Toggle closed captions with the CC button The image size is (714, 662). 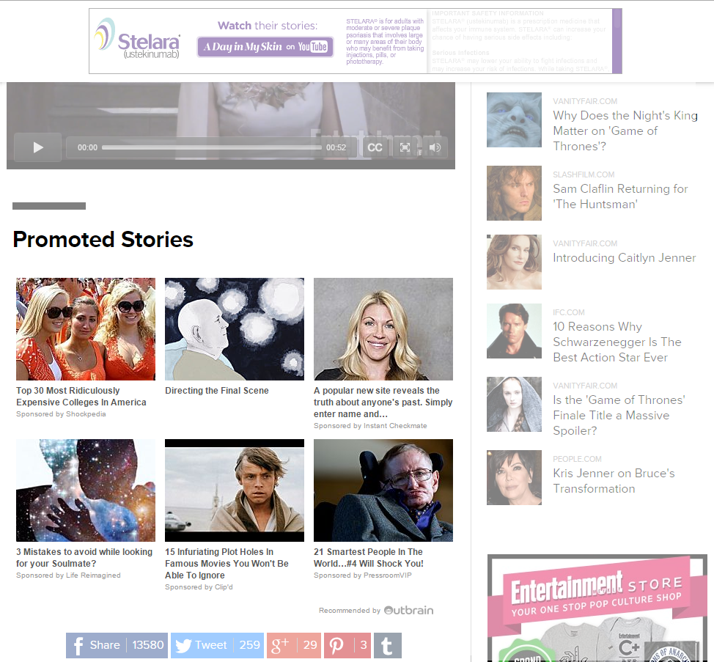pos(375,147)
